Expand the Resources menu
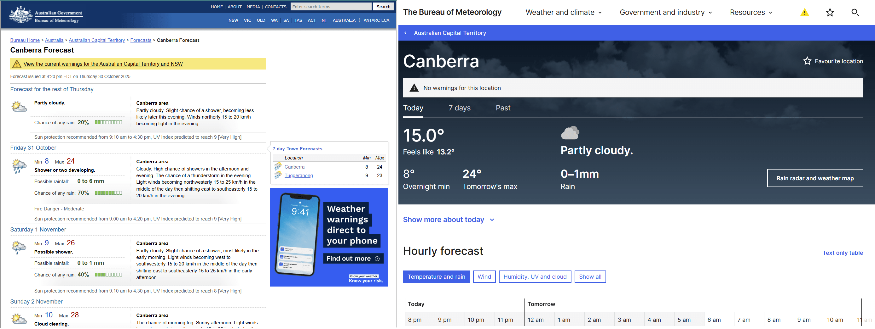The image size is (875, 329). point(751,13)
